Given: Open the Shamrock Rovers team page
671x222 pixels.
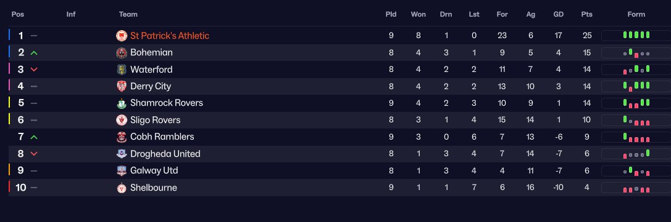Looking at the screenshot, I should pyautogui.click(x=167, y=103).
